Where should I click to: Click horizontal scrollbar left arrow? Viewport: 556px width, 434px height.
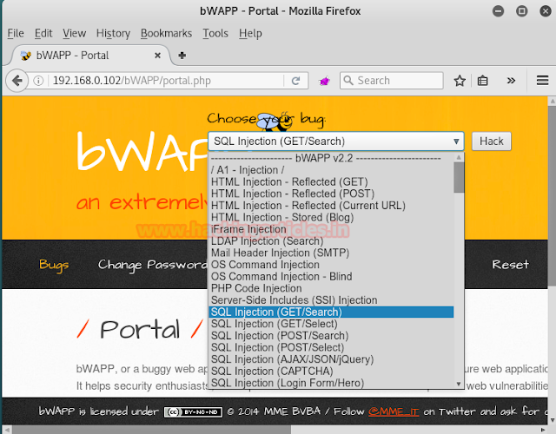[7, 430]
